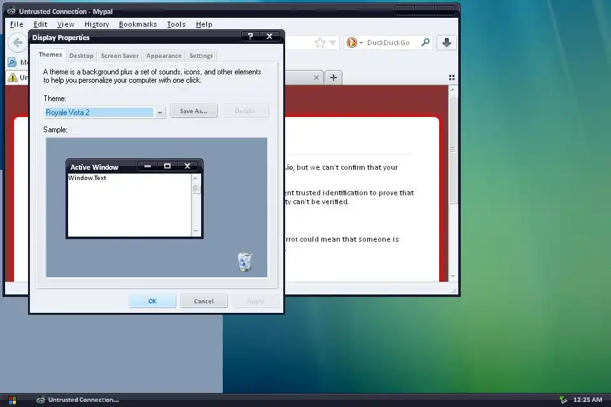Open the Bookmarks menu
The height and width of the screenshot is (407, 611).
pyautogui.click(x=137, y=24)
